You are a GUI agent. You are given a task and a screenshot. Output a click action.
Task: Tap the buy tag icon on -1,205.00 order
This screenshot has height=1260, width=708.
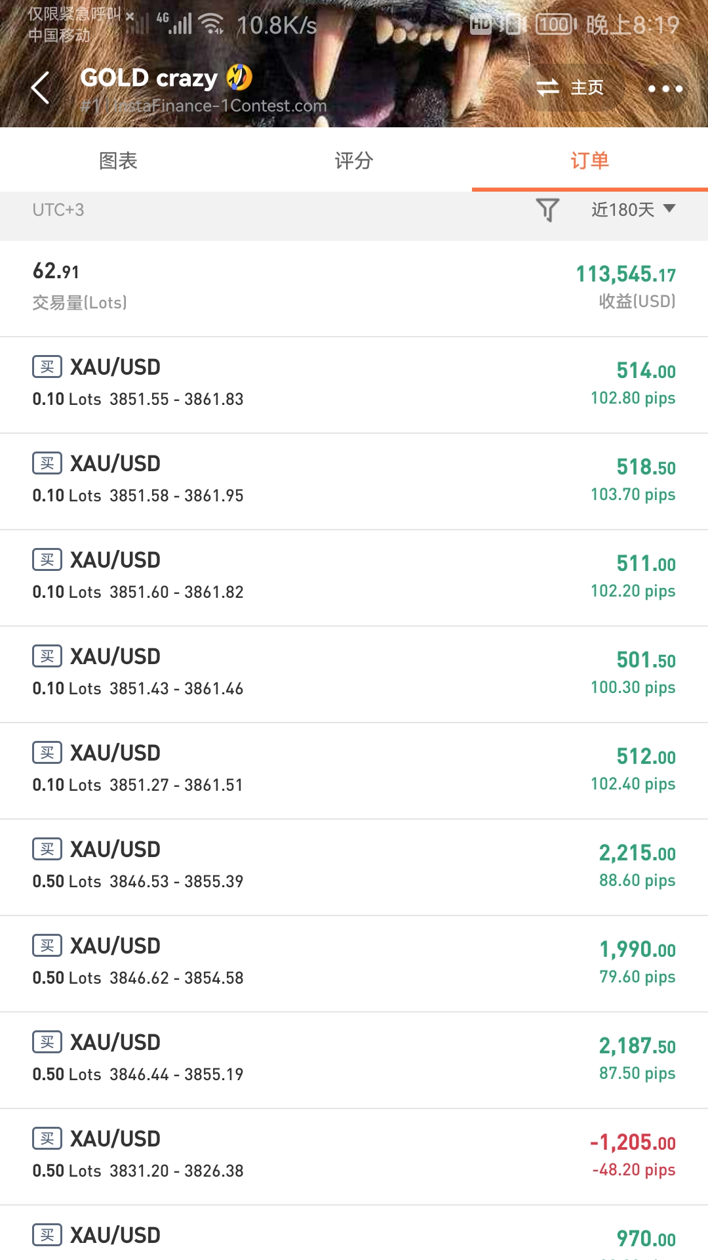point(47,1139)
